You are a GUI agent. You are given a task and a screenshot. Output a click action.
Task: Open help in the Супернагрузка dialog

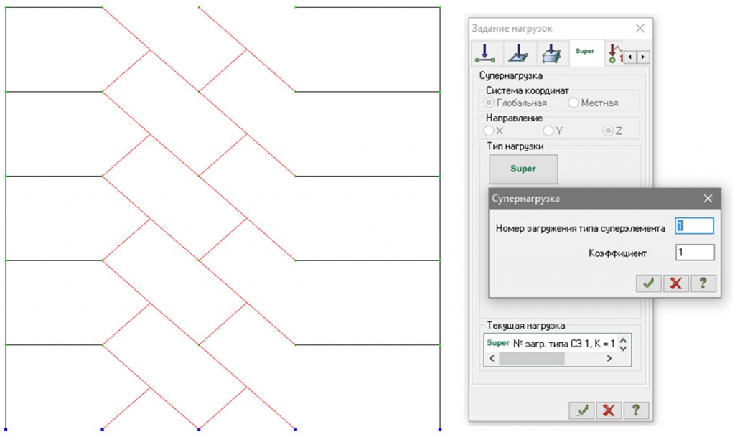(x=703, y=283)
